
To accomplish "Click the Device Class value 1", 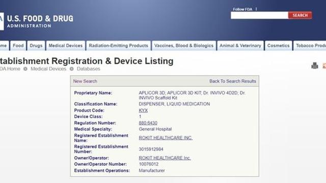I will point(140,116).
